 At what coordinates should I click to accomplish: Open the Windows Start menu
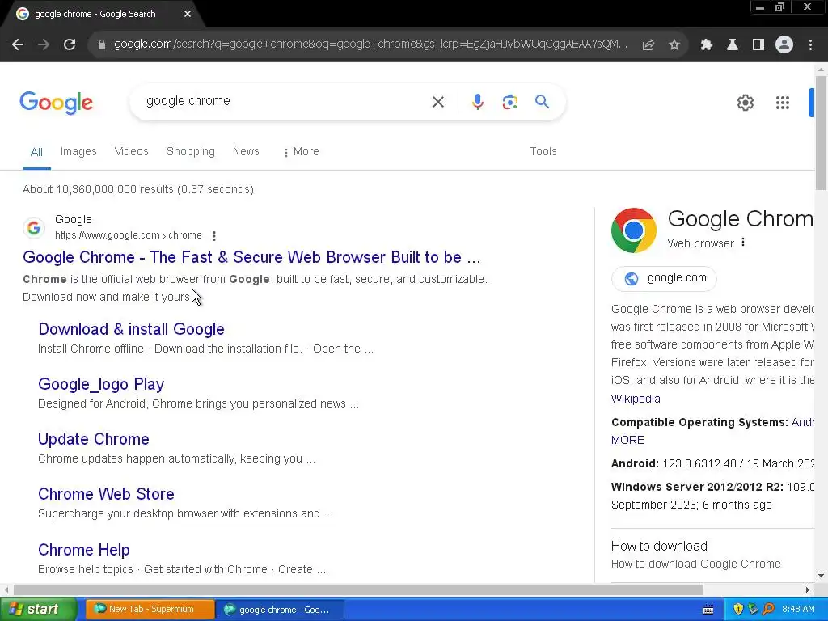coord(38,610)
